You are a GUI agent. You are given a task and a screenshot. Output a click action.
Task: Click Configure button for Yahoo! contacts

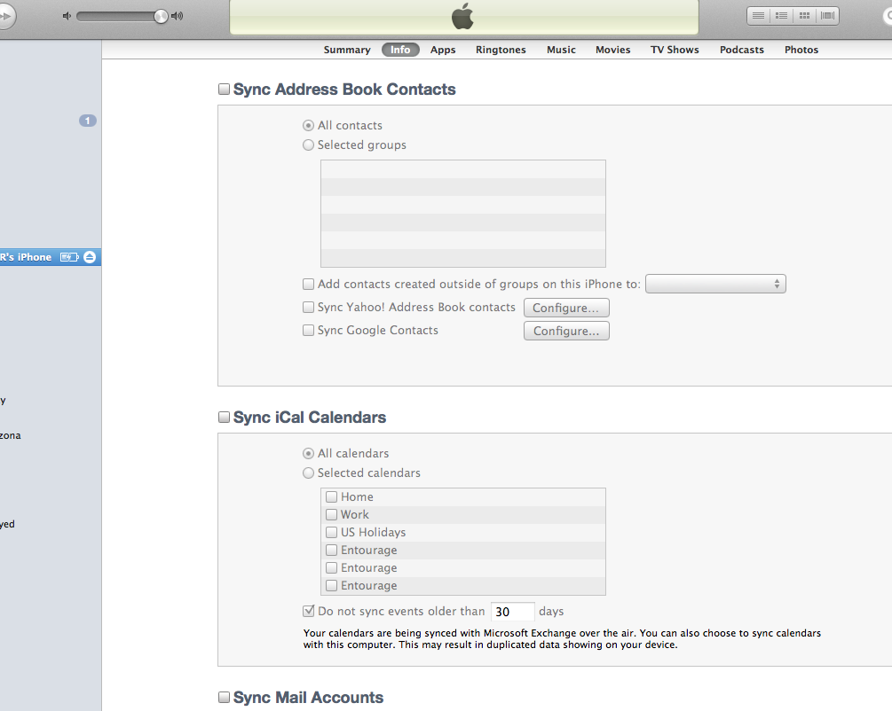pyautogui.click(x=566, y=308)
